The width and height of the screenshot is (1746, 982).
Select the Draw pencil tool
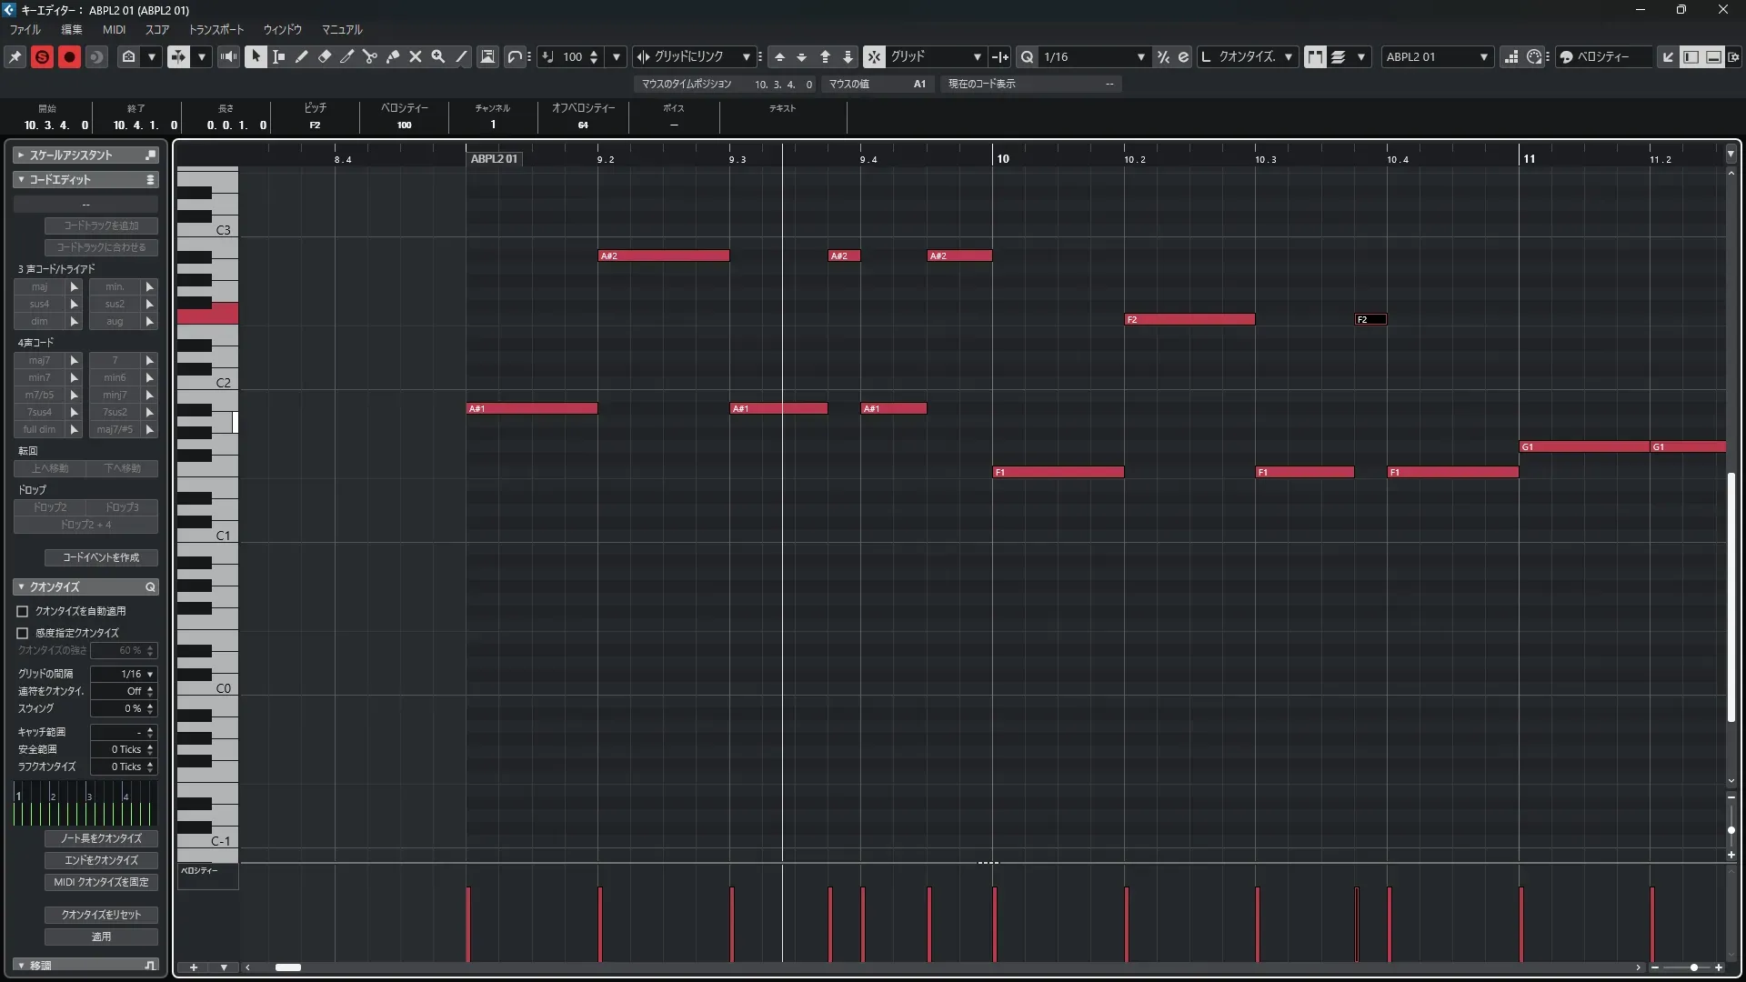[x=302, y=56]
